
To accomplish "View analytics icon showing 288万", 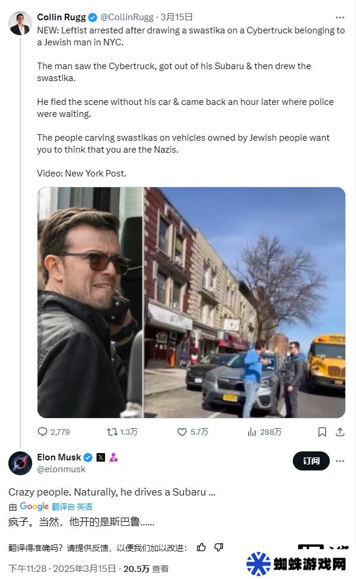I will pyautogui.click(x=252, y=432).
